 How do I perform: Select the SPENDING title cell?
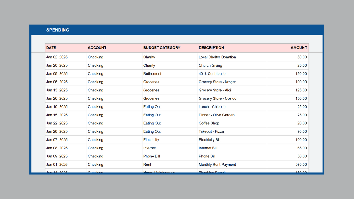[x=58, y=30]
